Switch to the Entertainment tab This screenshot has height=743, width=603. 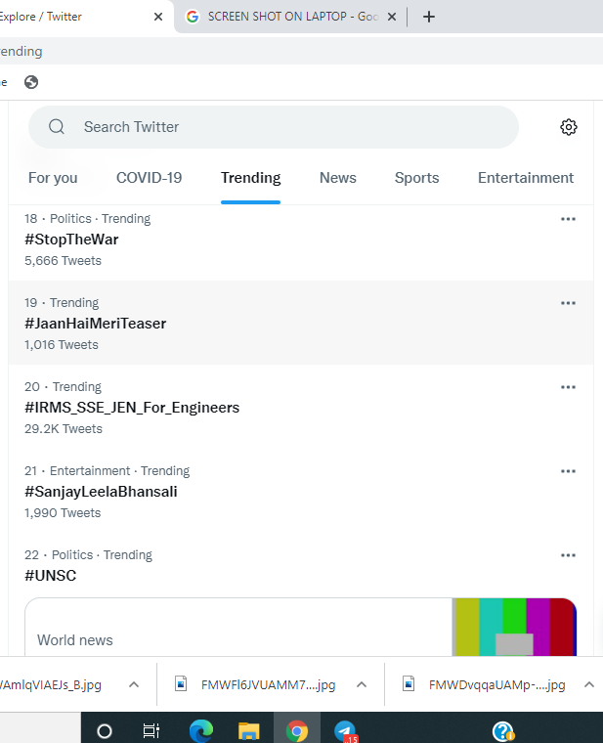(526, 178)
